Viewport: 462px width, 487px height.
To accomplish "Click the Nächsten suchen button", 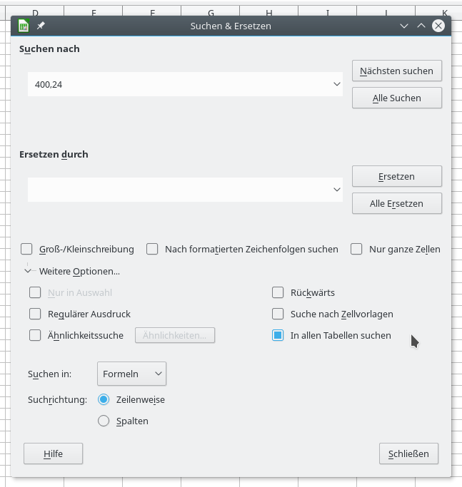I will 396,71.
